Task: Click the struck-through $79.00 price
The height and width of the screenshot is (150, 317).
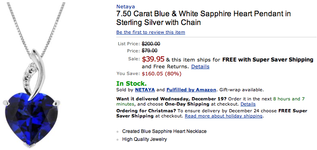Action: pyautogui.click(x=150, y=51)
